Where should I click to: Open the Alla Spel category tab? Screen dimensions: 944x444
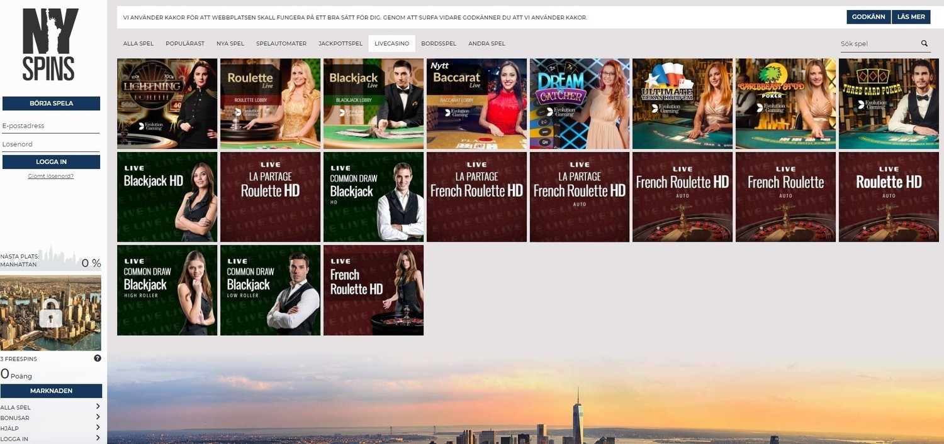tap(138, 43)
